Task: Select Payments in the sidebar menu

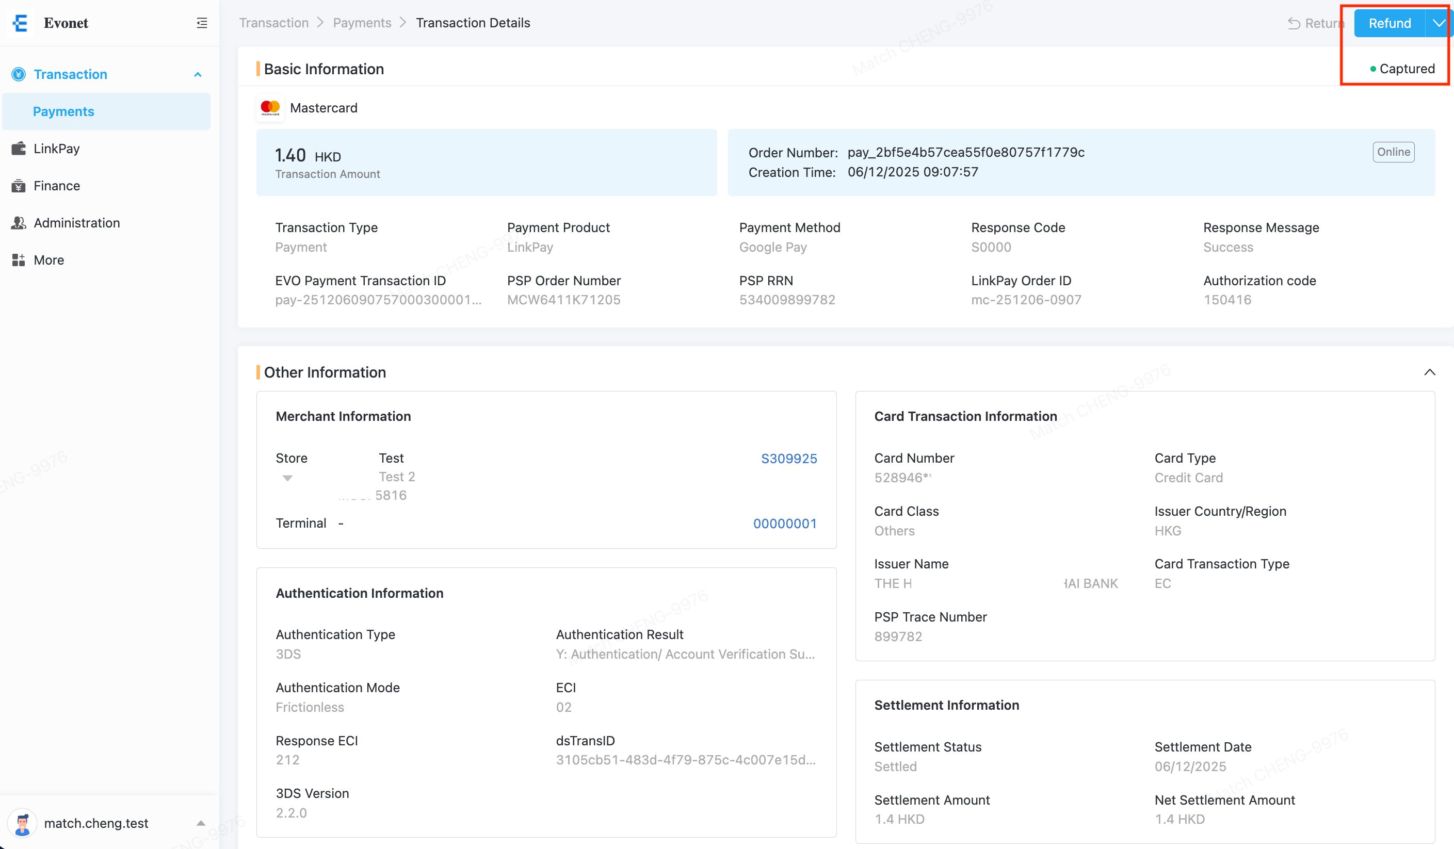Action: tap(63, 111)
